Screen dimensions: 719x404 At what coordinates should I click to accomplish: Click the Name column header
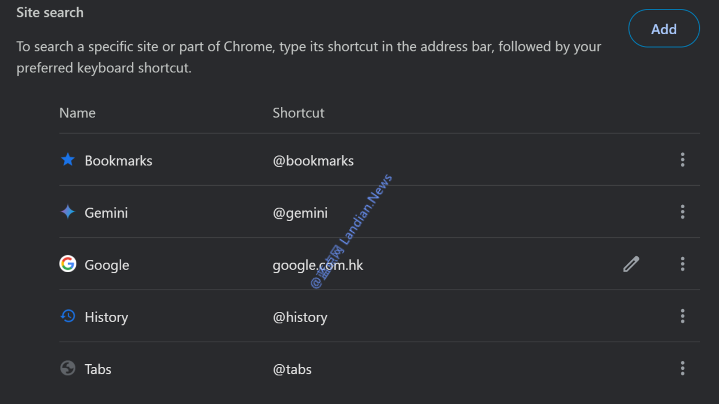click(78, 113)
